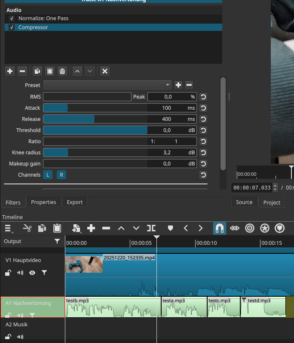294x343 pixels.
Task: Open the Preset dropdown
Action: pos(107,85)
